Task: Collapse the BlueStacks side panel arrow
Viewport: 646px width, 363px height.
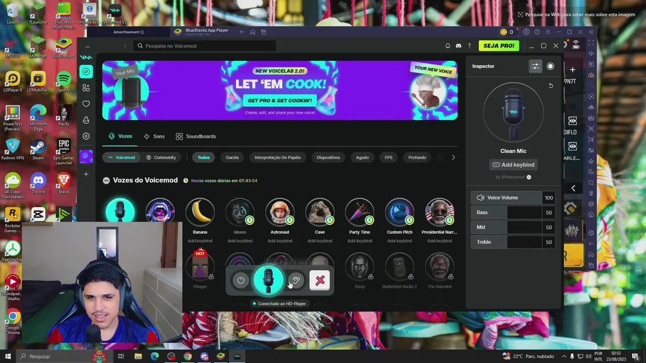Action: pos(573,188)
